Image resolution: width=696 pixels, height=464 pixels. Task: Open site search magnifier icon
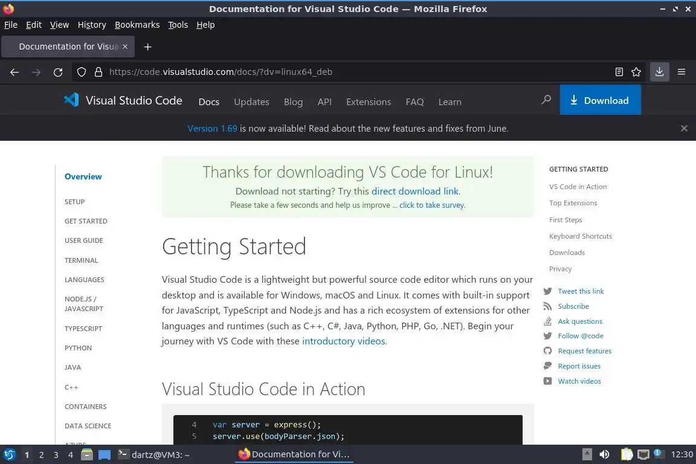click(x=546, y=100)
